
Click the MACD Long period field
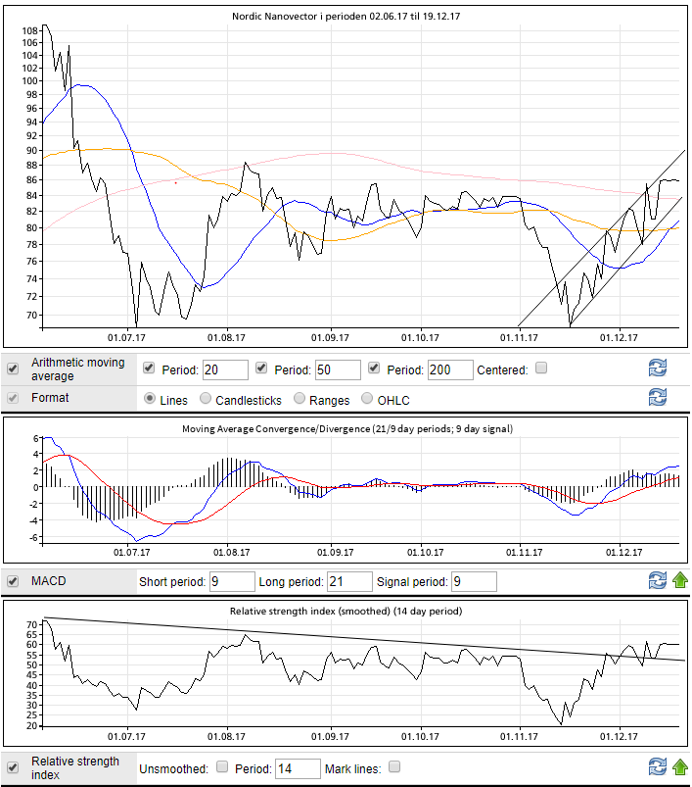click(x=349, y=582)
